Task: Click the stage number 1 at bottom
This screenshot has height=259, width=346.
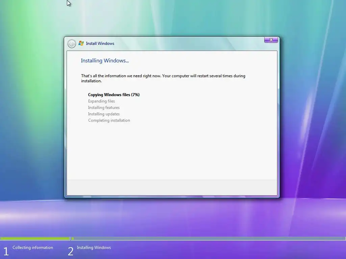Action: point(6,252)
